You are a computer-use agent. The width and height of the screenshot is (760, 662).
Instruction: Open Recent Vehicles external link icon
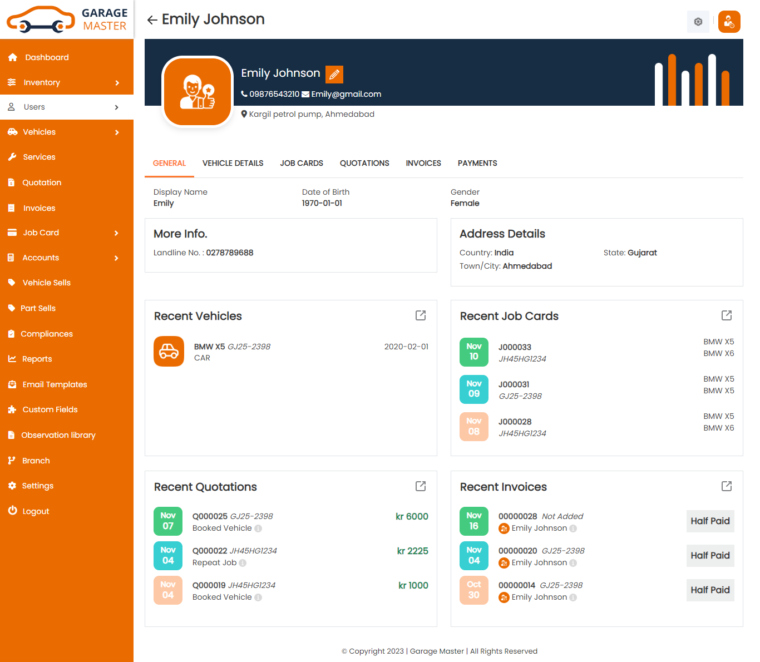click(421, 315)
